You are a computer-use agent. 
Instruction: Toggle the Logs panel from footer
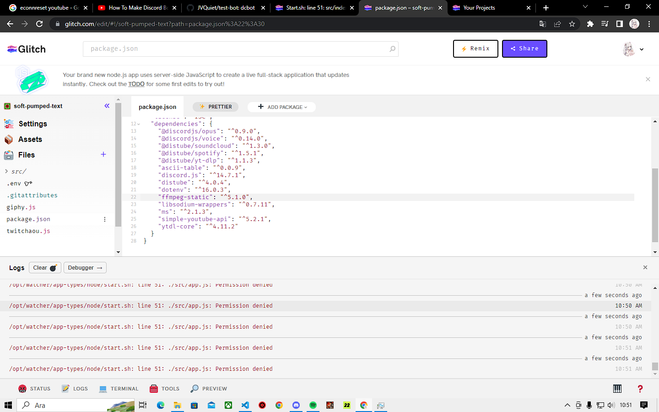[x=75, y=389]
